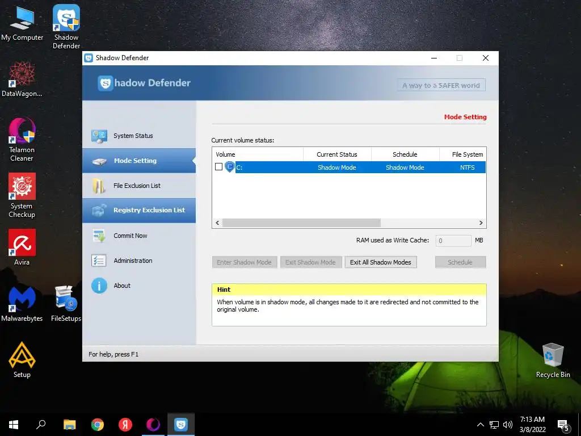
Task: Open Registry Exclusion List section
Action: [x=139, y=210]
